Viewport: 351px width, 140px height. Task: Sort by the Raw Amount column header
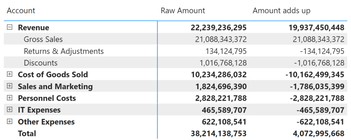pos(183,11)
